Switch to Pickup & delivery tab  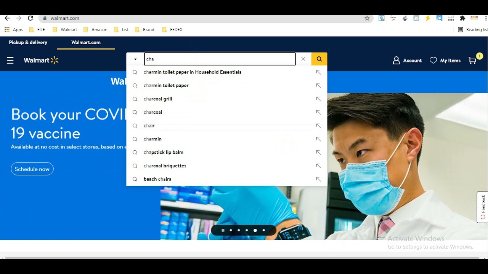tap(28, 42)
